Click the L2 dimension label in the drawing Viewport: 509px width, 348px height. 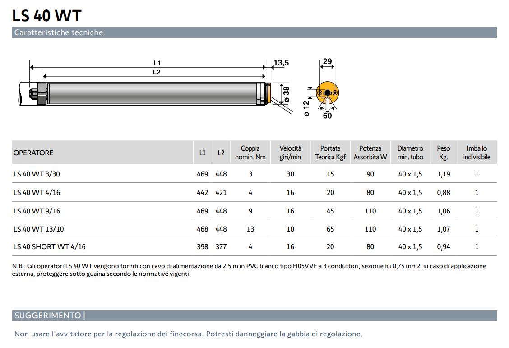(157, 72)
